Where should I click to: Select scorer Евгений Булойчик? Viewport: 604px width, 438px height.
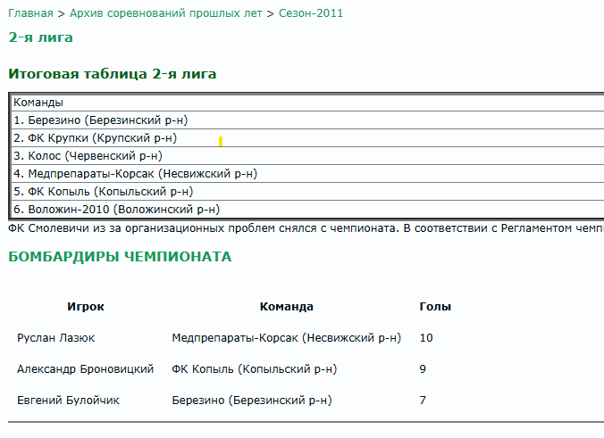click(x=69, y=401)
